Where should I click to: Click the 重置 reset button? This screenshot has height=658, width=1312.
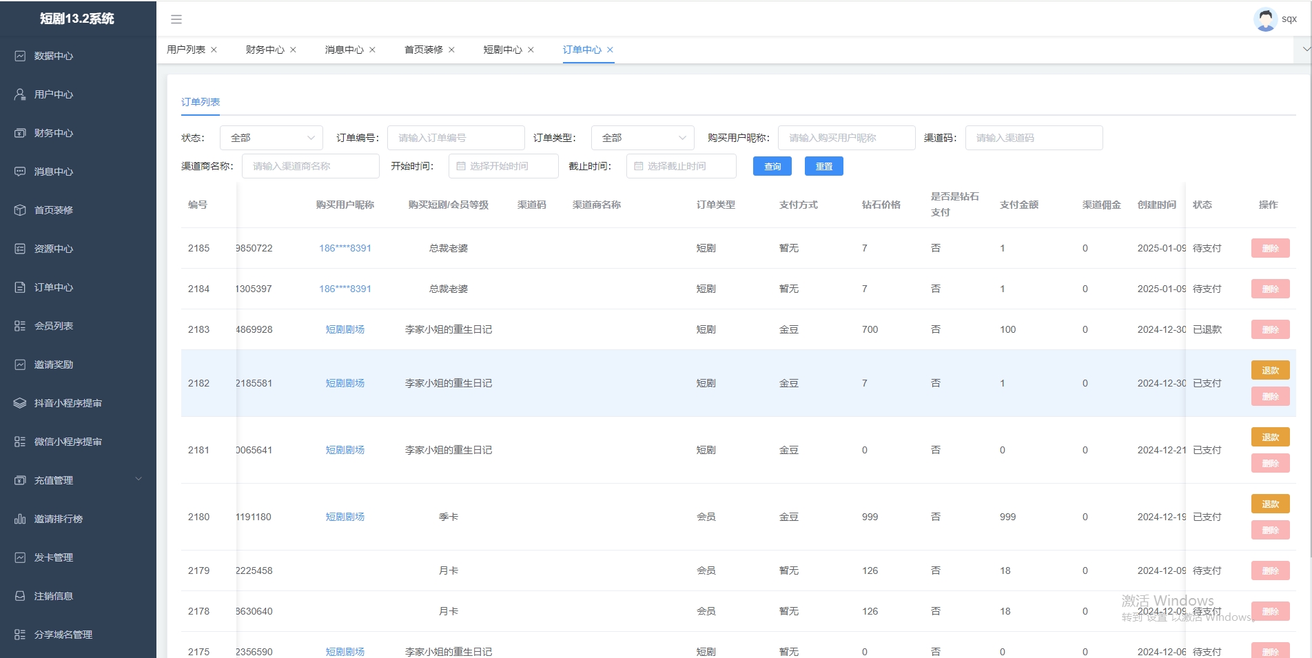[823, 167]
